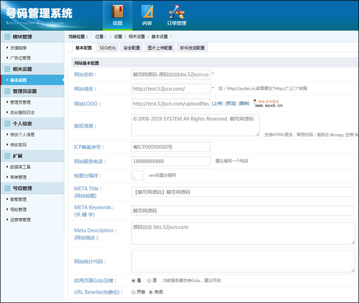Screen dimensions: 359x303
Task: Click the 号段管理 section icon
Action: coord(7,188)
